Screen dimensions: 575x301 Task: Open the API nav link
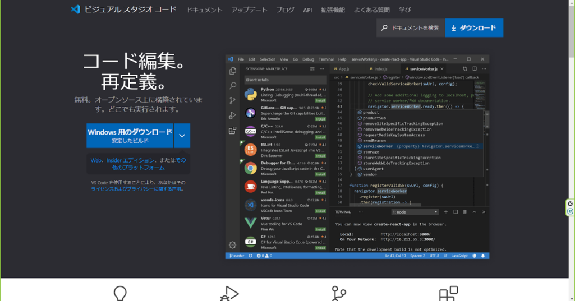[x=307, y=10]
